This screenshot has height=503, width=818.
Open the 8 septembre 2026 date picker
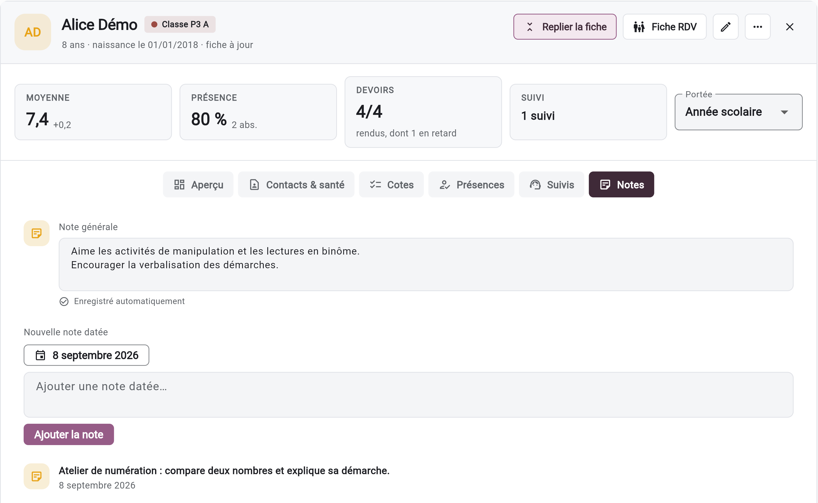click(86, 355)
